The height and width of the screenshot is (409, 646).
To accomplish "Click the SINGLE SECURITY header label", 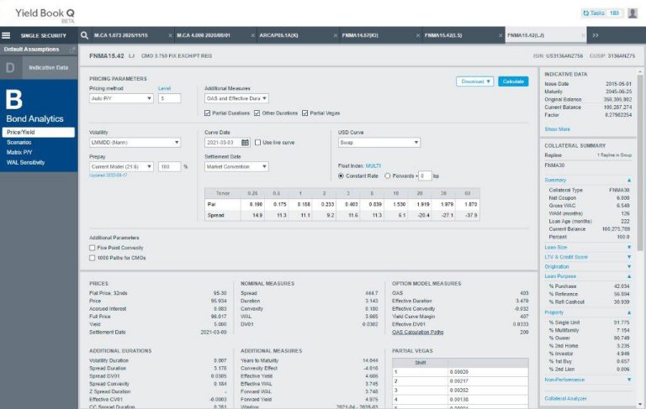I will (43, 36).
